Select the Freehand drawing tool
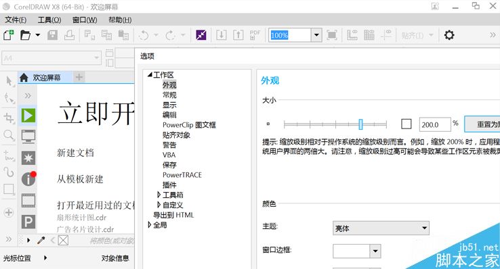This screenshot has width=500, height=269. [x=9, y=155]
